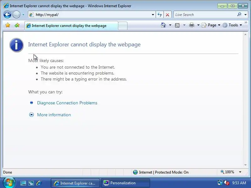Click the 100% zoom level button
This screenshot has height=188, width=251.
pyautogui.click(x=227, y=172)
